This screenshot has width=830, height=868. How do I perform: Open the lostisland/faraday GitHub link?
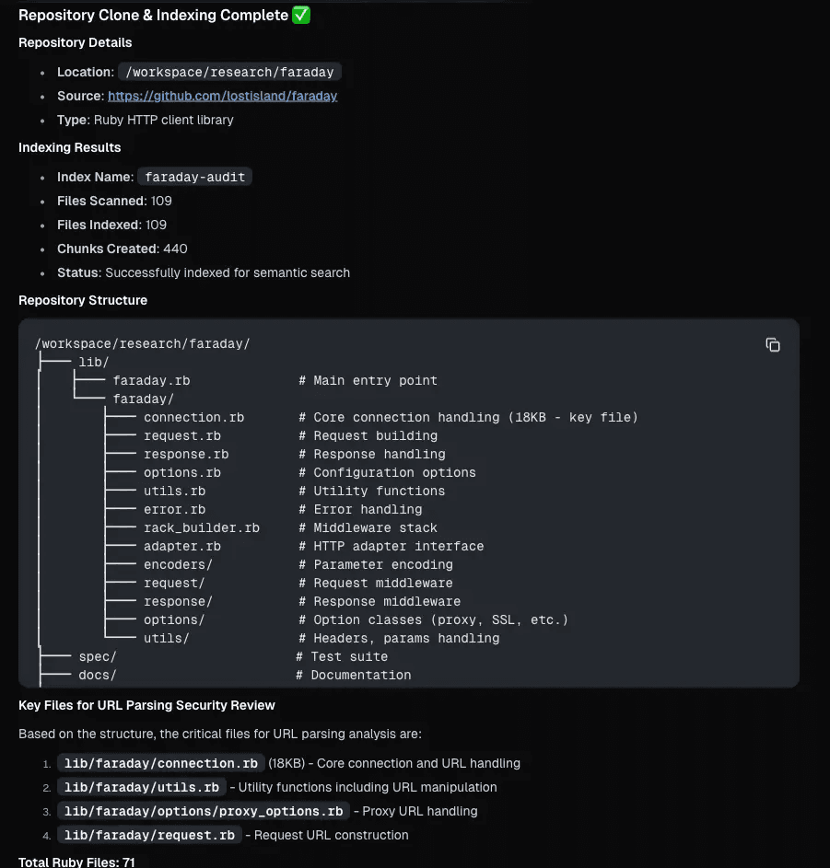pyautogui.click(x=222, y=96)
